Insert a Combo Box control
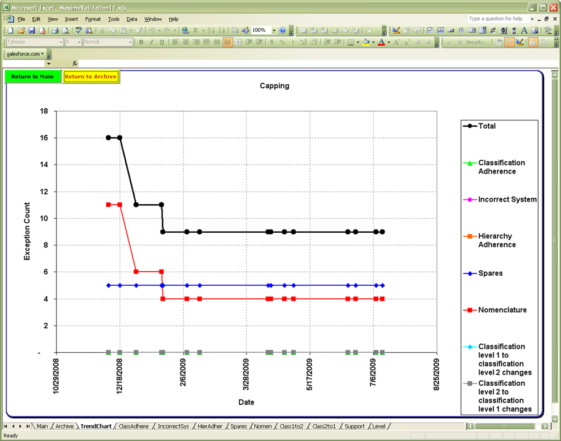Screen dimensions: 561x441 pyautogui.click(x=483, y=30)
